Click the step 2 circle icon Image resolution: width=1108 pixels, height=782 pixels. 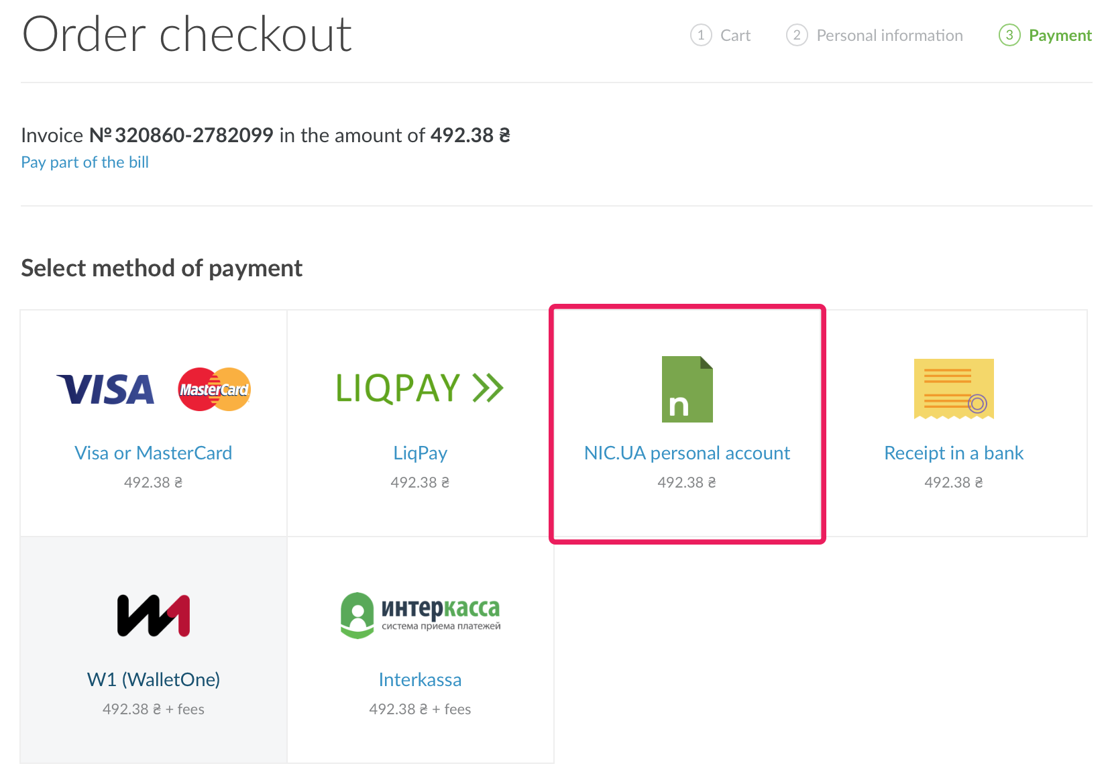click(x=797, y=35)
